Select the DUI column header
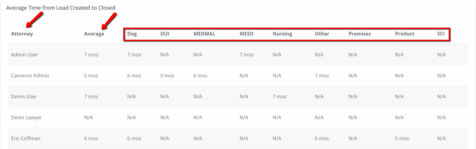This screenshot has height=149, width=476. (x=165, y=34)
